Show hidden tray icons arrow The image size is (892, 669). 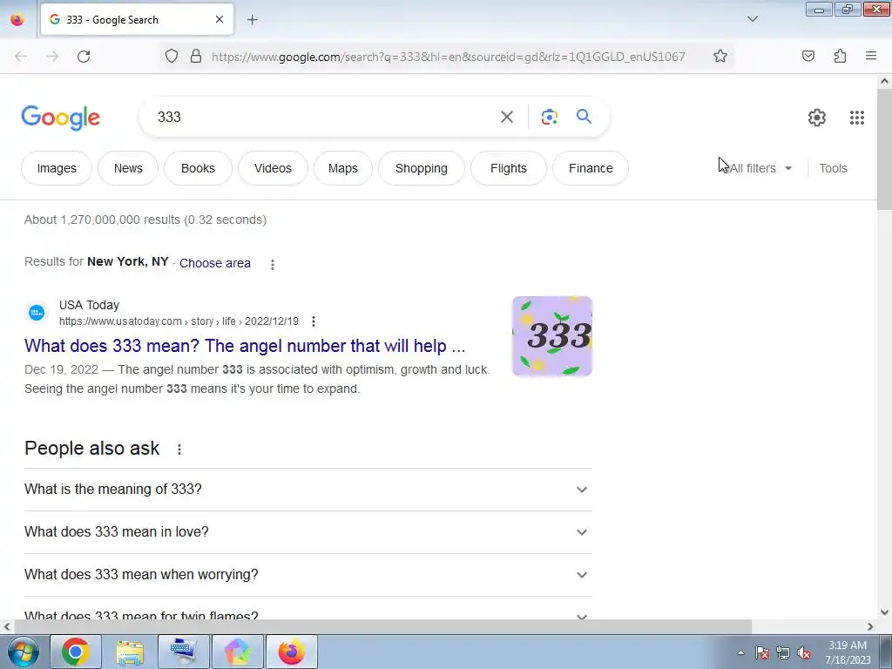740,653
